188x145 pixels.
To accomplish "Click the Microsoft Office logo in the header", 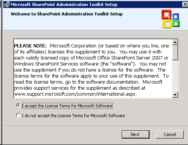I will click(171, 19).
